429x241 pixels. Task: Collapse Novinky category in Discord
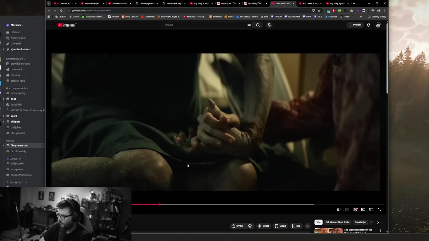coord(11,141)
